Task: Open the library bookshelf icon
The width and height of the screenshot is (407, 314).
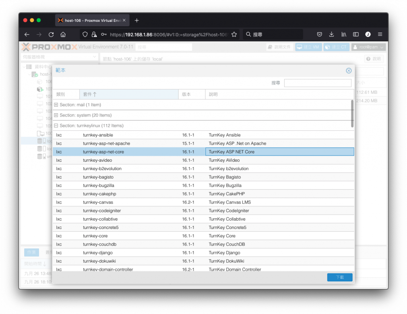Action: (344, 35)
